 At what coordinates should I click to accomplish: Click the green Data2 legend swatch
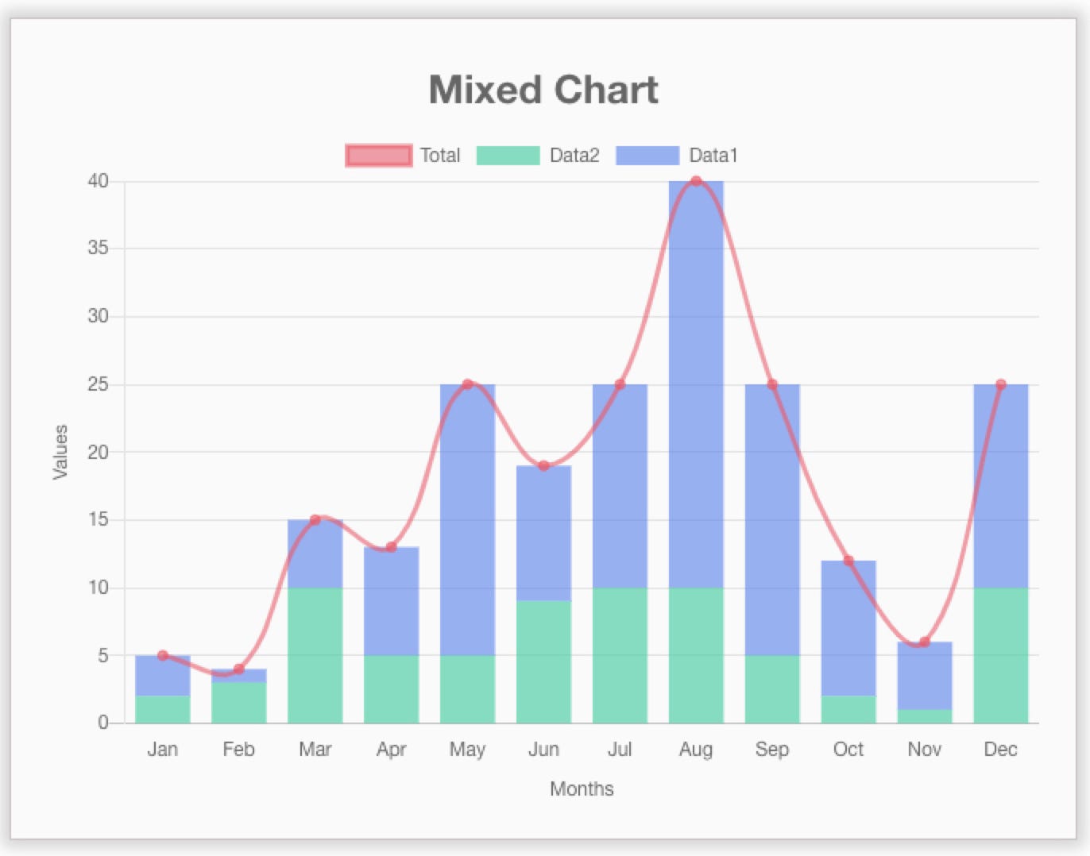click(509, 155)
